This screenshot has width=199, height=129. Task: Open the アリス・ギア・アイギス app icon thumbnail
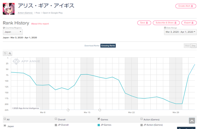tap(9, 9)
